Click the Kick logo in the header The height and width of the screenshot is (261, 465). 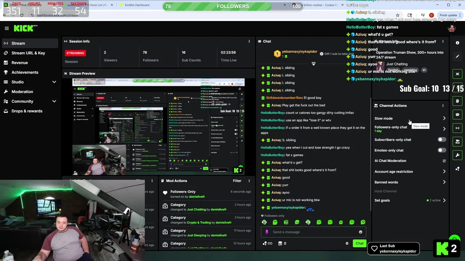[x=25, y=28]
